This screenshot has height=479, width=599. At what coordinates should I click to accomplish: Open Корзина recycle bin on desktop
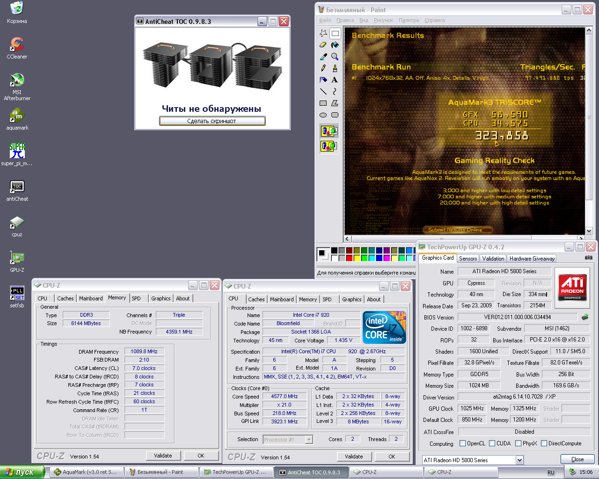(x=17, y=13)
